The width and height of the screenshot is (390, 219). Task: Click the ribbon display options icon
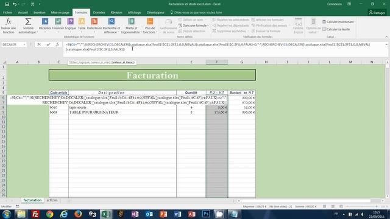coord(349,4)
